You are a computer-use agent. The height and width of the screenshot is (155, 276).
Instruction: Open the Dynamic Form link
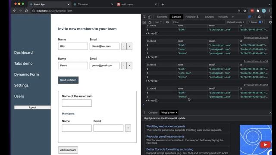pos(27,74)
